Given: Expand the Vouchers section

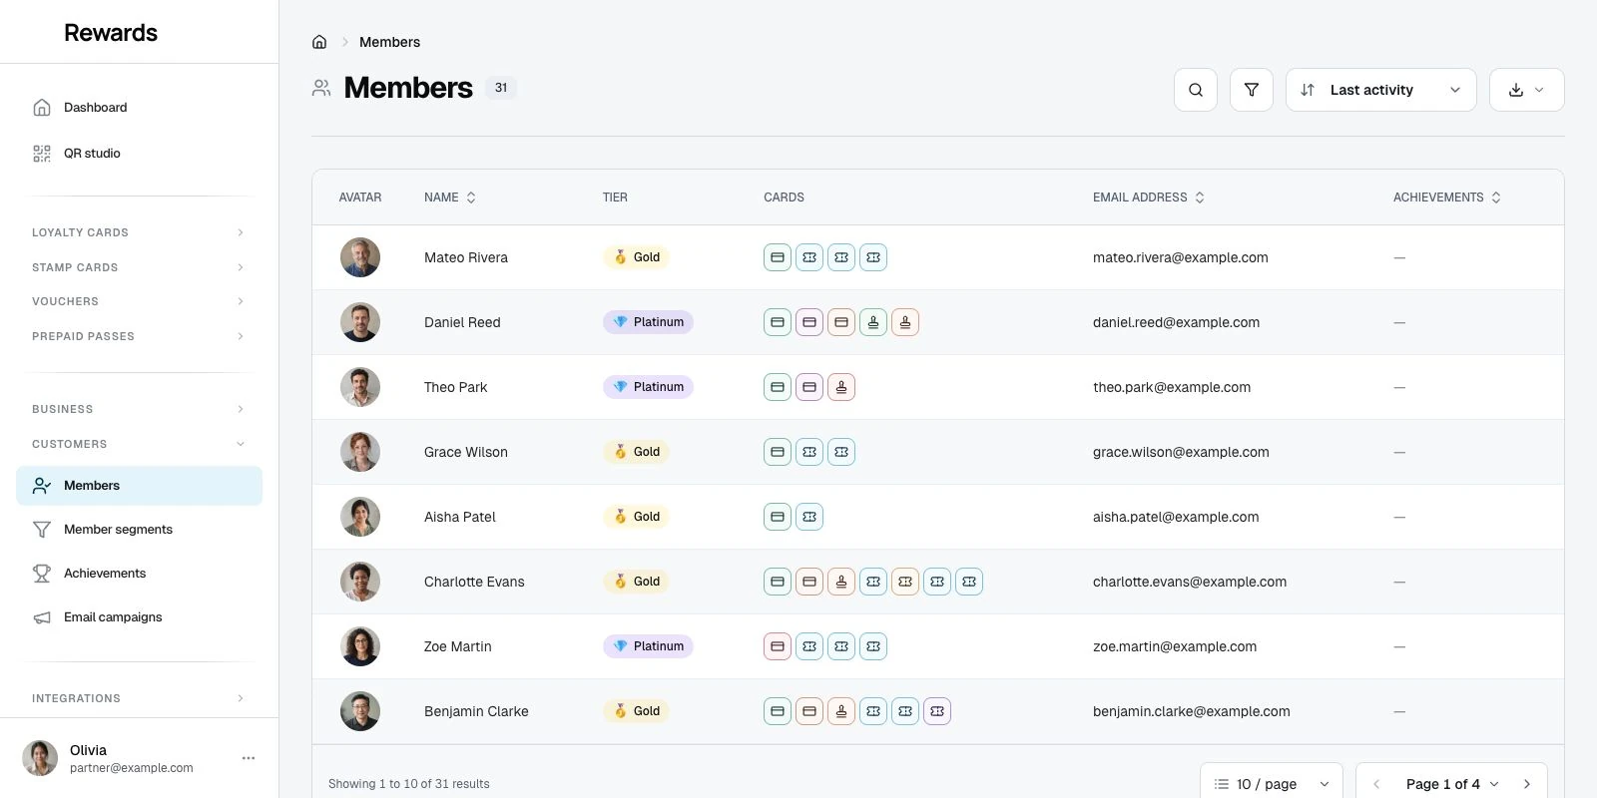Looking at the screenshot, I should pos(139,301).
